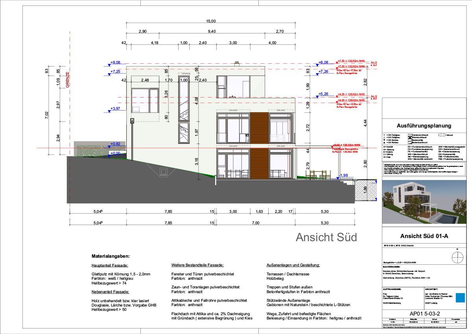Click the 15,00 overall width dimension
The width and height of the screenshot is (472, 334).
pyautogui.click(x=211, y=21)
